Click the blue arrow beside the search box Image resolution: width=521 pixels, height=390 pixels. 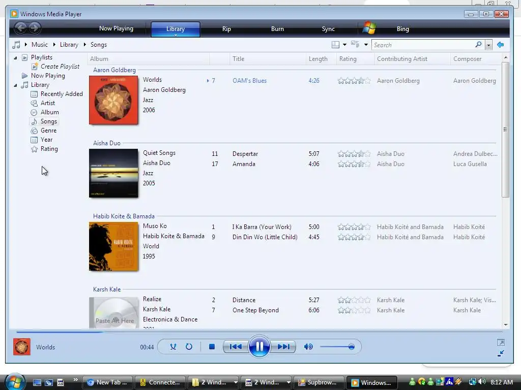point(501,45)
